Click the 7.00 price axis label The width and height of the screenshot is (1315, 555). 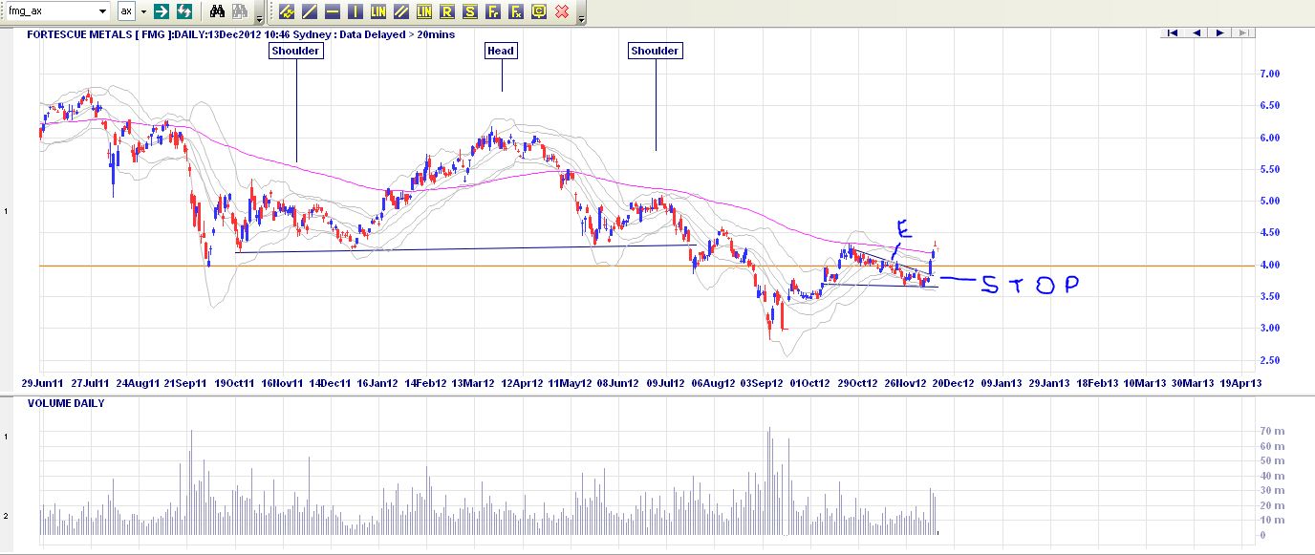coord(1269,74)
